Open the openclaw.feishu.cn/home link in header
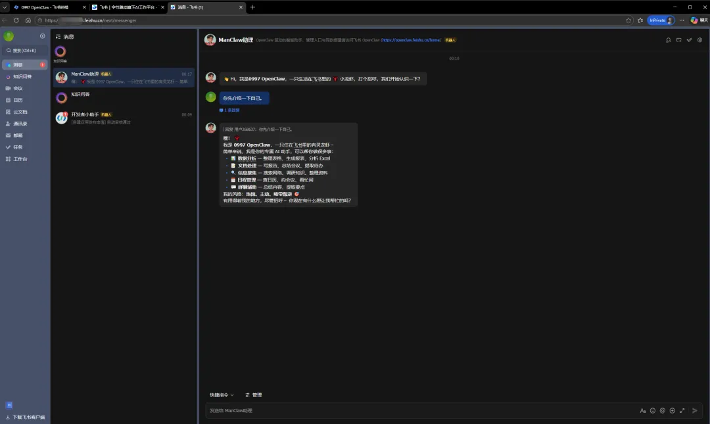This screenshot has width=710, height=424. (x=411, y=40)
